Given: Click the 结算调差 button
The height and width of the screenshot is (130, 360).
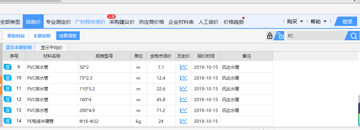Looking at the screenshot, I should click(x=68, y=36).
